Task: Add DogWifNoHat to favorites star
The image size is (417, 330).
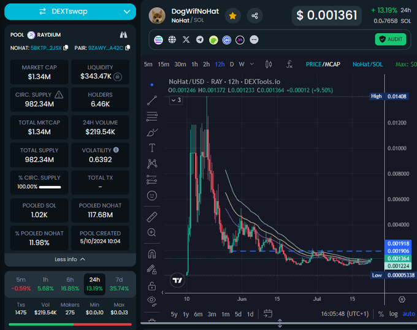Action: coord(232,16)
